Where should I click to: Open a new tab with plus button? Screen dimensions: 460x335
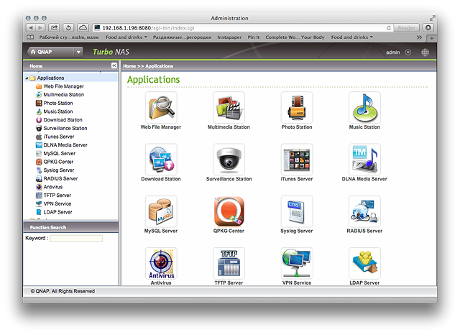pos(431,38)
